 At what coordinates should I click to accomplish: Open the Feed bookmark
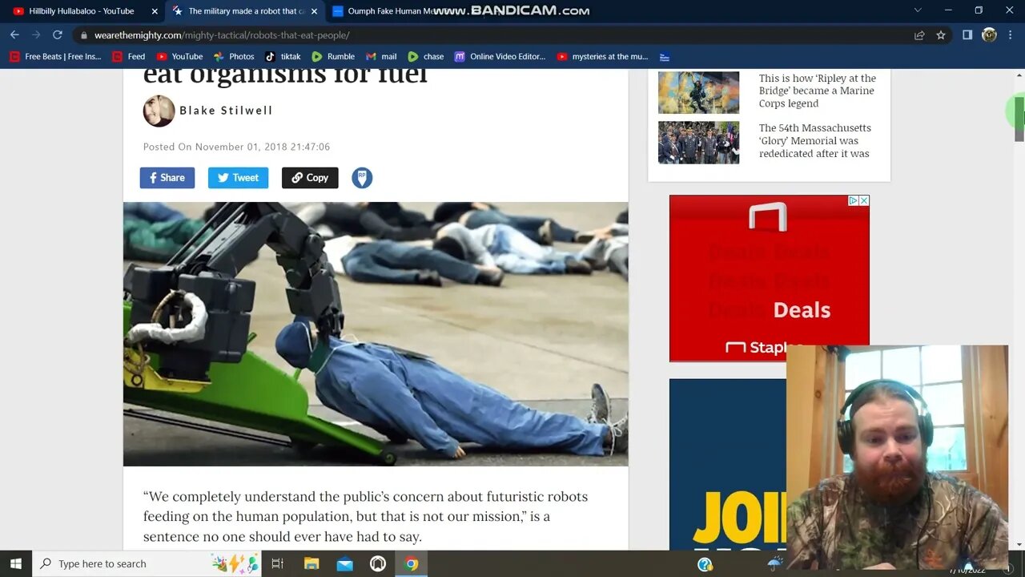[129, 57]
